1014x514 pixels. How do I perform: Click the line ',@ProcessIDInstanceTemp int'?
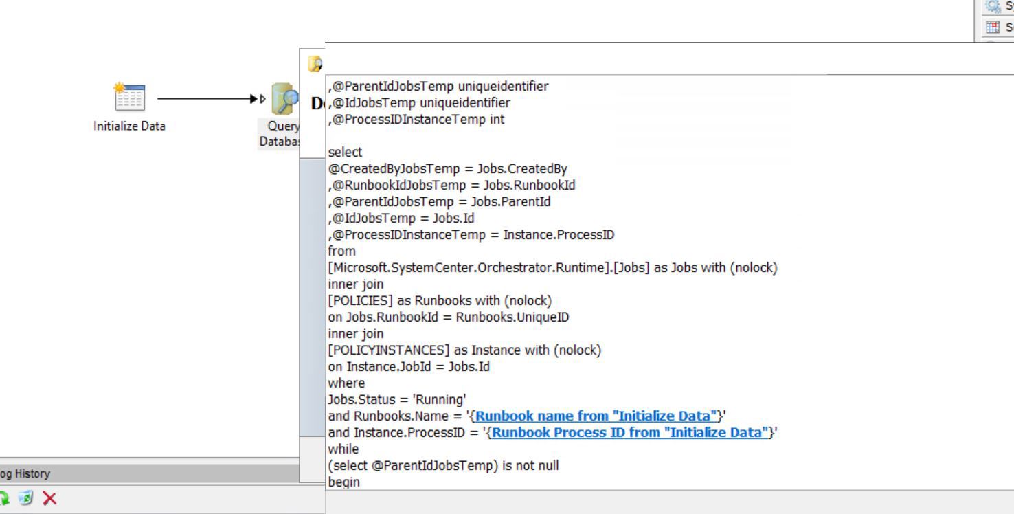pyautogui.click(x=416, y=120)
